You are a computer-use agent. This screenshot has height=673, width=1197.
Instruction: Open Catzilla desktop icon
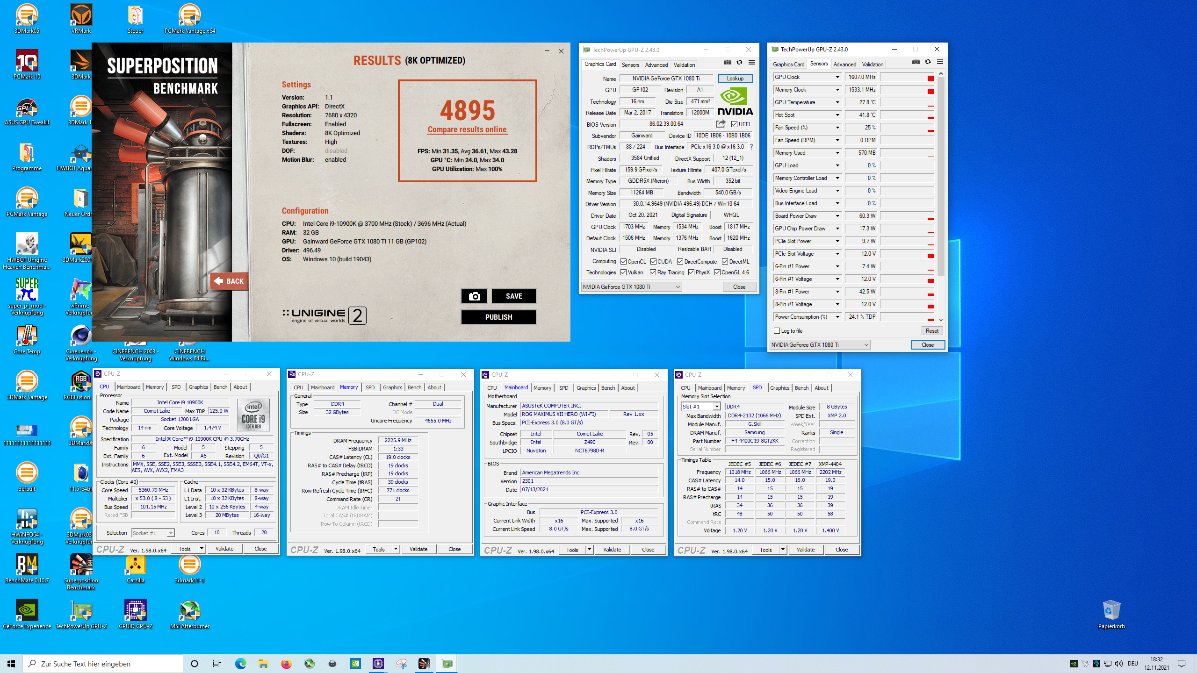[136, 568]
